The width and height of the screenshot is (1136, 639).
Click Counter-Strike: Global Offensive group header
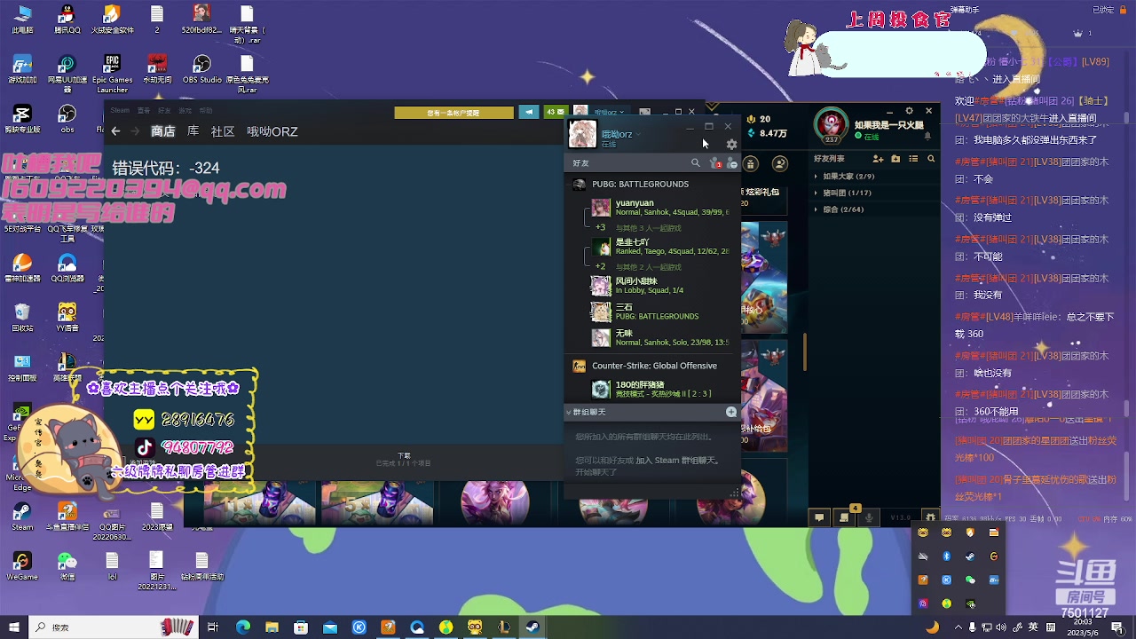652,366
